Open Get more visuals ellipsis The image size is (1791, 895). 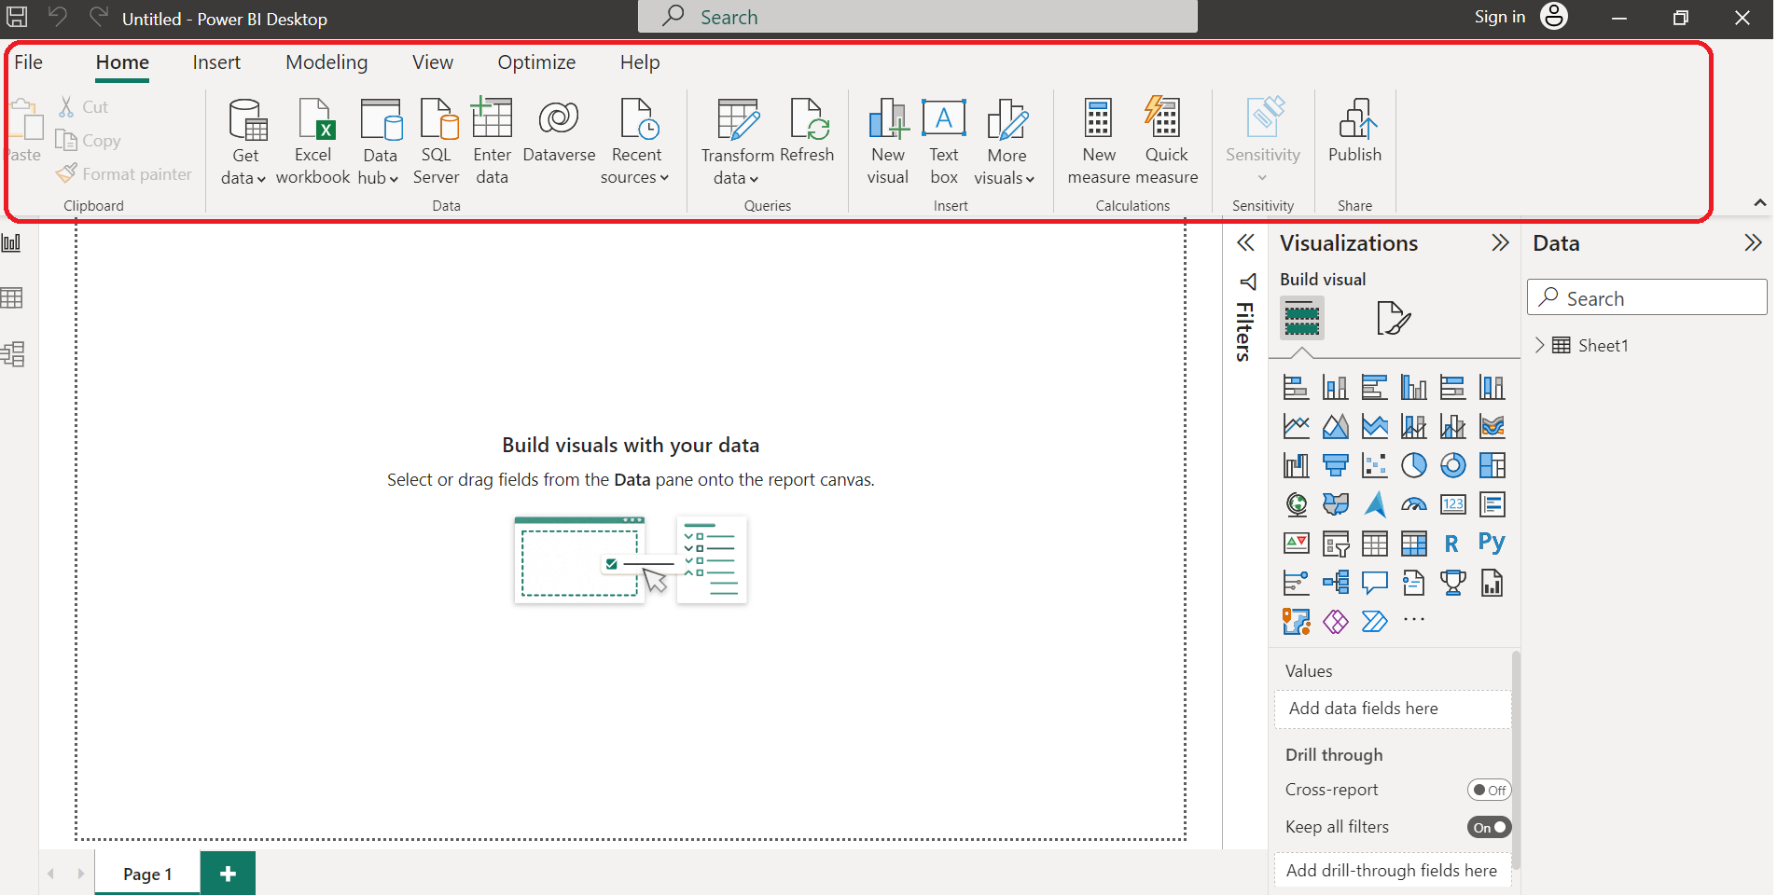coord(1413,620)
